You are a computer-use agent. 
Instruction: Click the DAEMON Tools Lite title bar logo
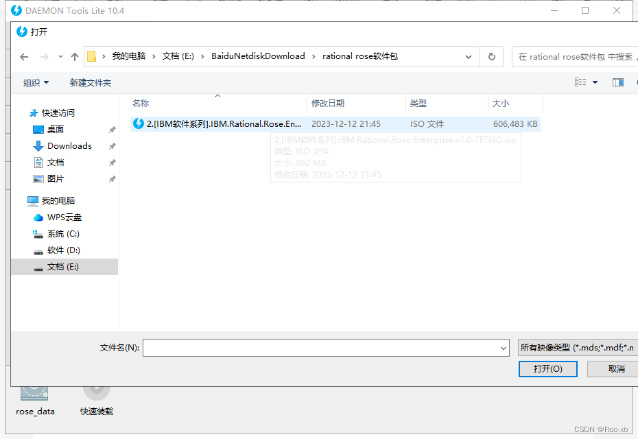point(16,10)
